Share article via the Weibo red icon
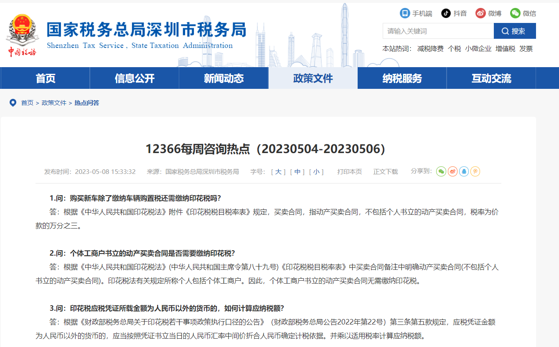Screen dimensions: 559x347 click(452, 171)
